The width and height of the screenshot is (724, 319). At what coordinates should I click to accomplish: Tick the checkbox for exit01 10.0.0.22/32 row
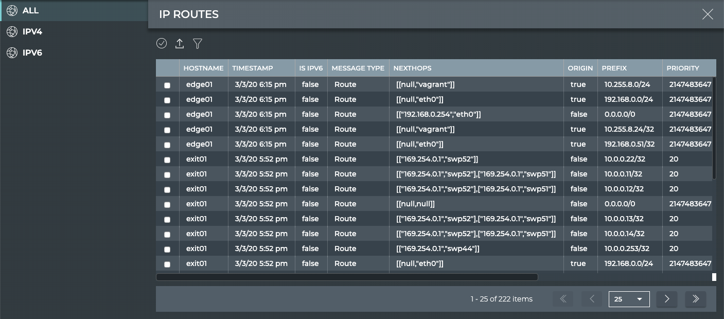coord(167,160)
